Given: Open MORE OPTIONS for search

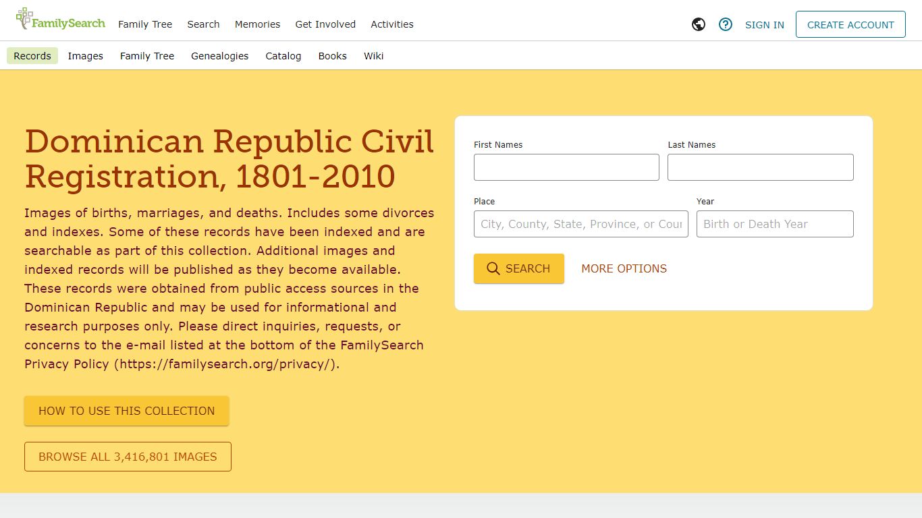Looking at the screenshot, I should click(624, 268).
